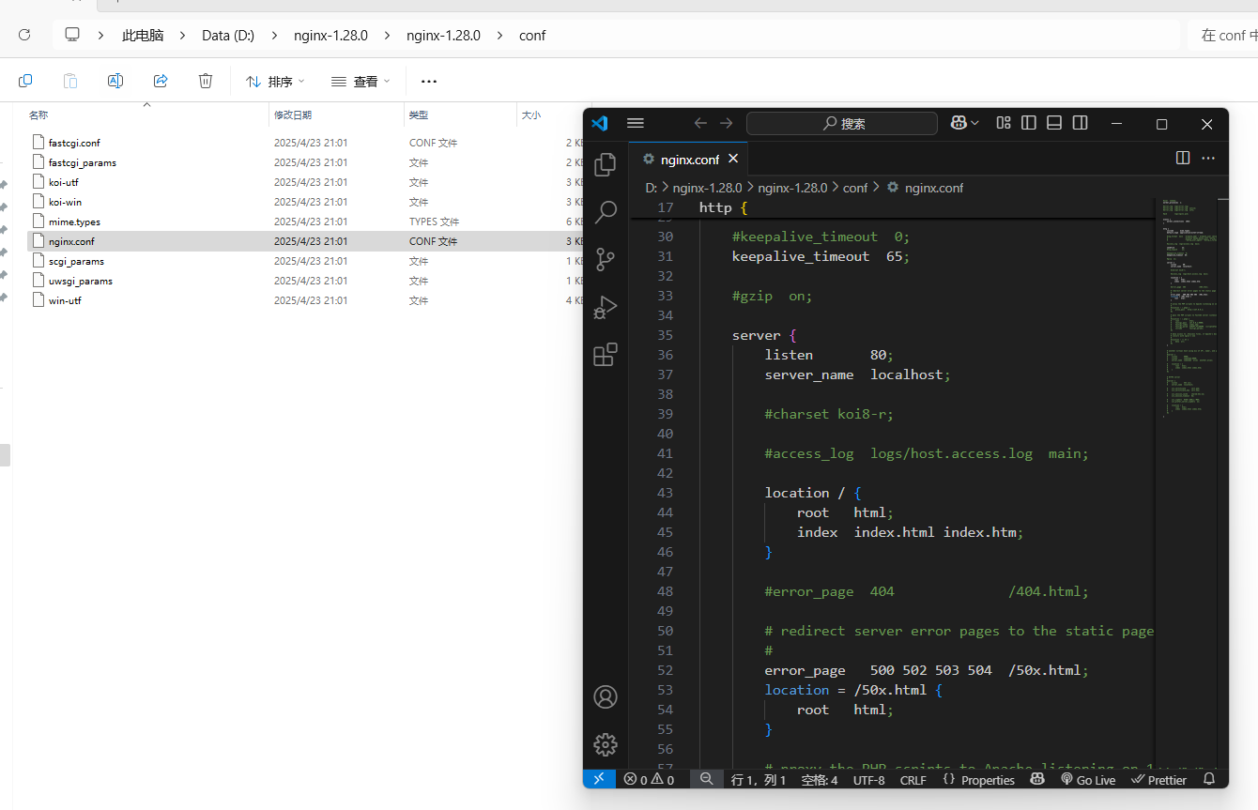Open File Explorer more options ellipsis
The width and height of the screenshot is (1258, 810).
pyautogui.click(x=429, y=82)
